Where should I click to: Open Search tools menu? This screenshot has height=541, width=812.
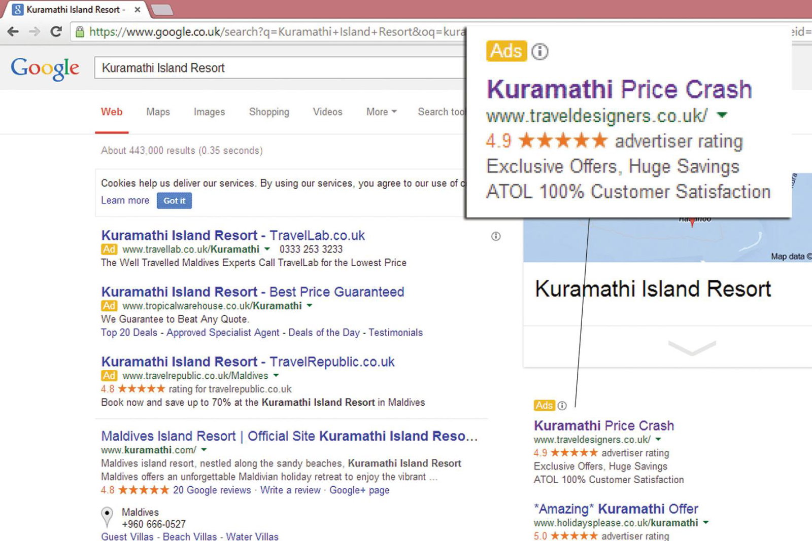click(441, 112)
